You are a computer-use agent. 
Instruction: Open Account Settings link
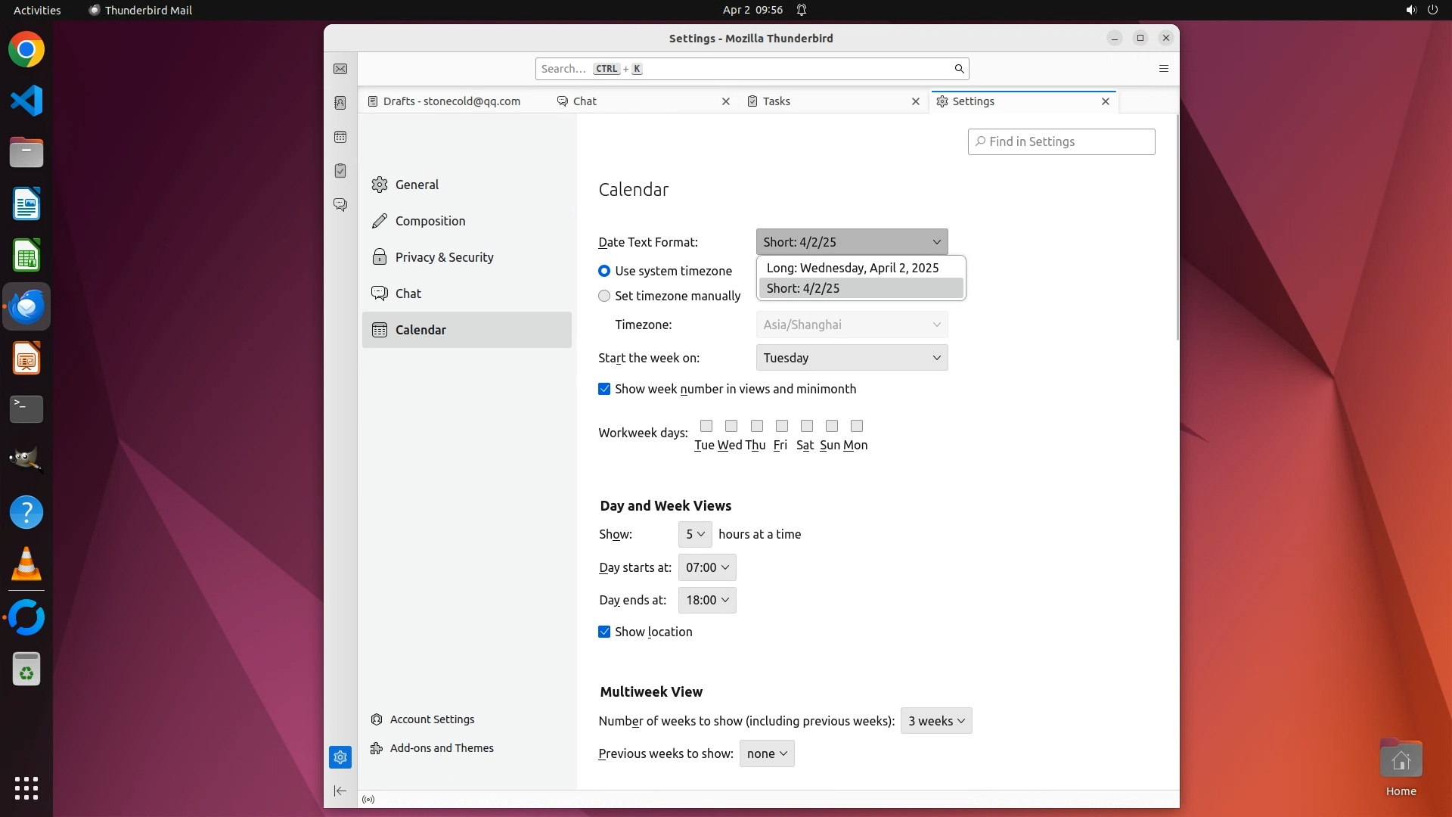click(432, 719)
